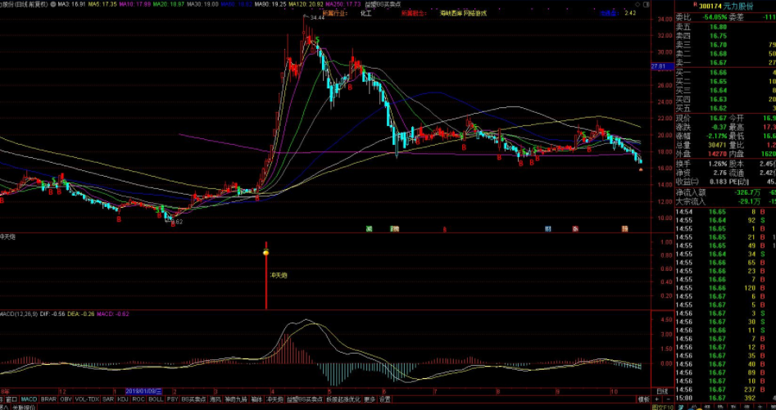The image size is (776, 410).
Task: Open 图文F10 at bottom right
Action: tap(663, 407)
